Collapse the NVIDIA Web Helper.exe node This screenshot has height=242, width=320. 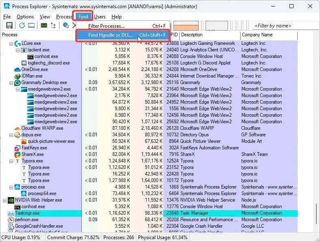pos(4,200)
